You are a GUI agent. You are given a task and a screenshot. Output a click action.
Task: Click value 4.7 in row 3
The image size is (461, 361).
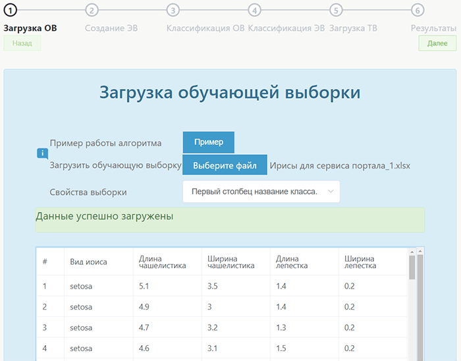point(144,327)
